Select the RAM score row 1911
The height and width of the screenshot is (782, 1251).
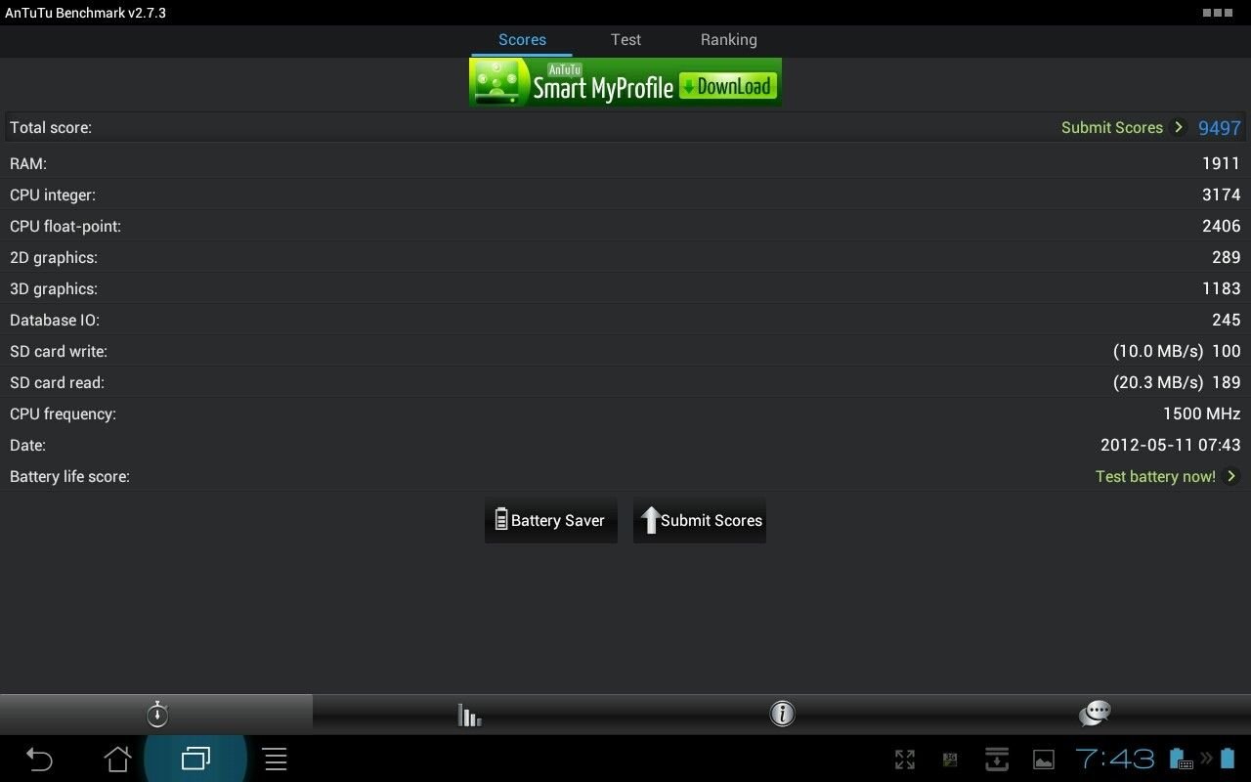point(625,163)
